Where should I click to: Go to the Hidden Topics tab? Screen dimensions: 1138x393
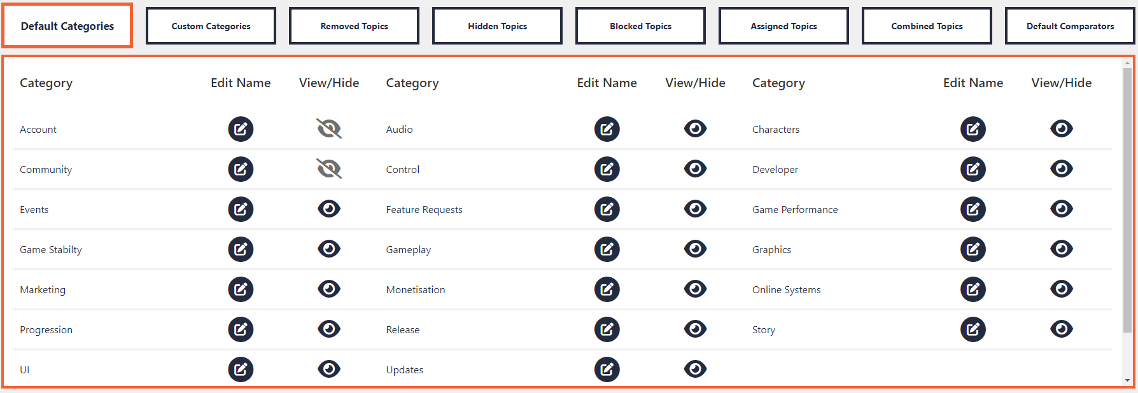[497, 26]
